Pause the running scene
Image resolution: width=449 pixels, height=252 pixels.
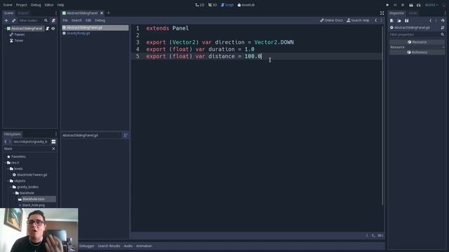point(395,5)
